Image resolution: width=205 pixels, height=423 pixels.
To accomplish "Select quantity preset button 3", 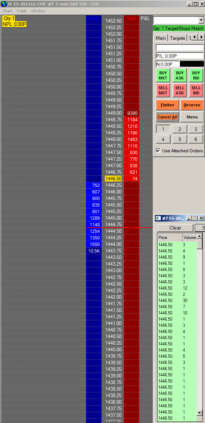I will (196, 129).
